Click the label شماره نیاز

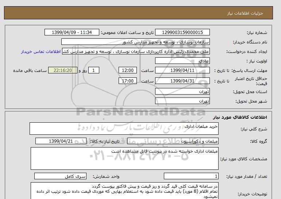coord(257,32)
